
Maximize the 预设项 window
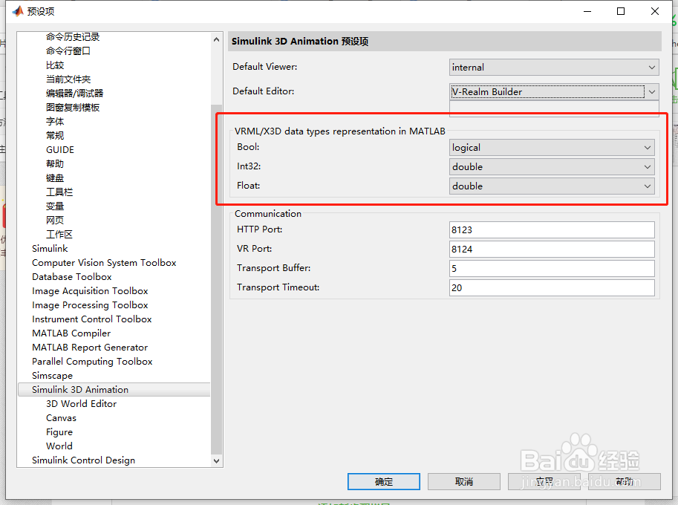tap(621, 11)
